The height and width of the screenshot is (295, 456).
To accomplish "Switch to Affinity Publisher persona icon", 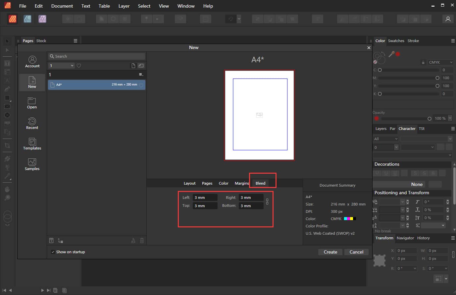I will (x=13, y=19).
